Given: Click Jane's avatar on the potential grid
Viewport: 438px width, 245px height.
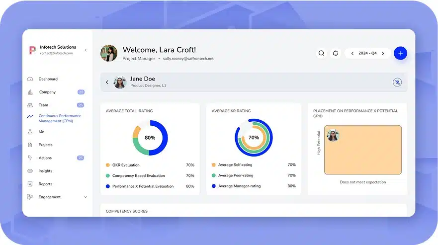Looking at the screenshot, I should coord(333,135).
